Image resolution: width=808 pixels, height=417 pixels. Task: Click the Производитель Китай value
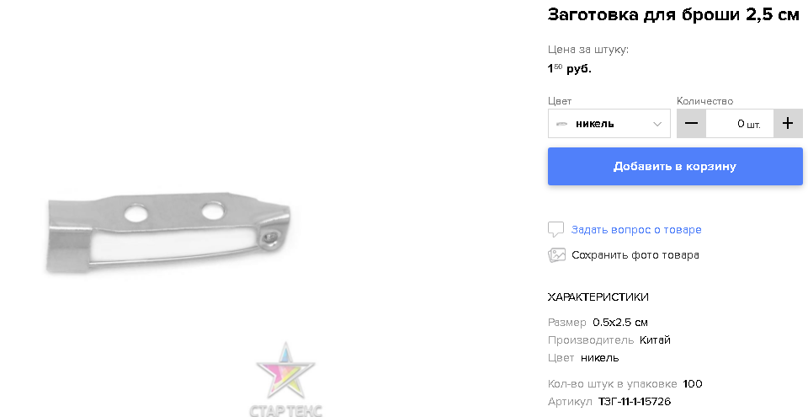click(x=655, y=340)
